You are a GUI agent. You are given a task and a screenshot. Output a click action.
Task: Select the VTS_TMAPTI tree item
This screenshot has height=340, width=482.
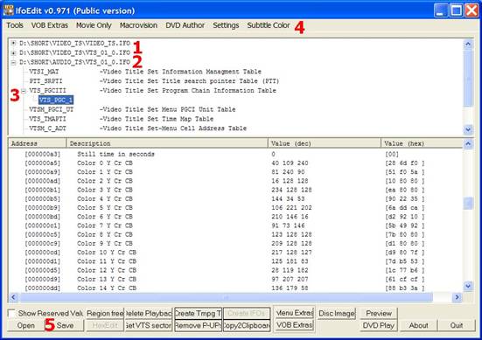pyautogui.click(x=47, y=119)
